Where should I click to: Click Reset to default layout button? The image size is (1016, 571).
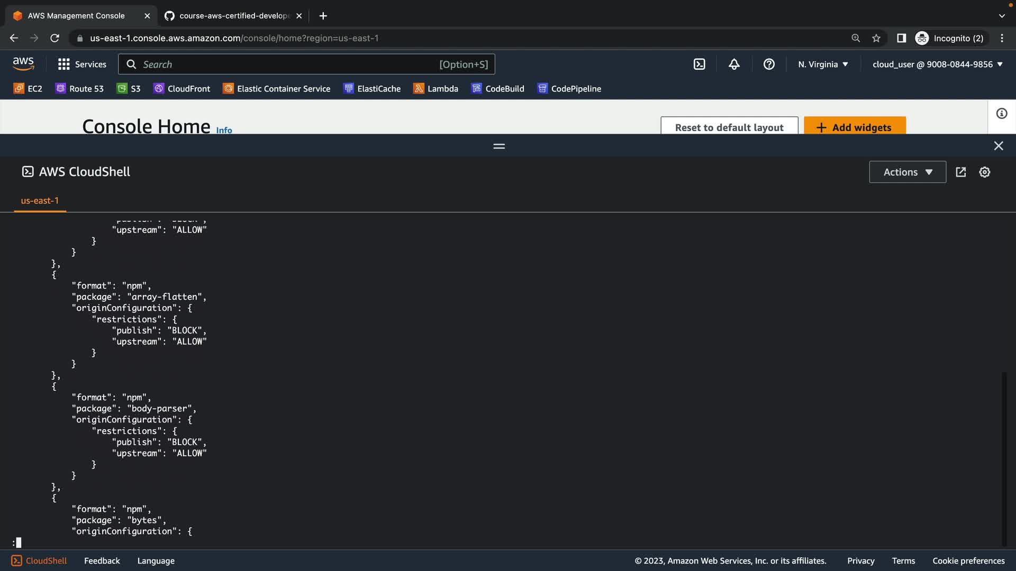[x=729, y=127]
